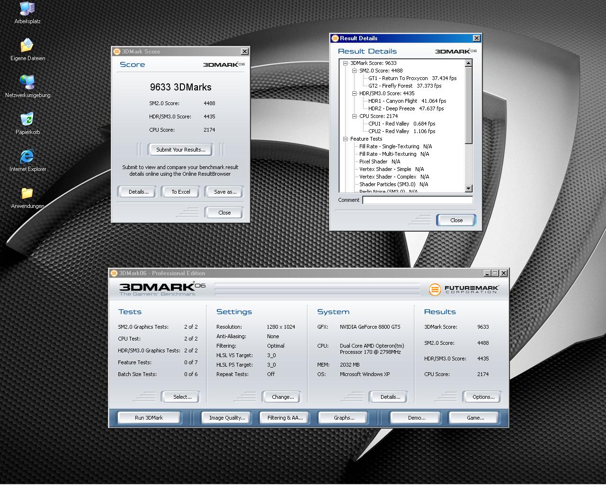Select Vertex Shader - Complex row
This screenshot has width=606, height=485.
pos(394,177)
